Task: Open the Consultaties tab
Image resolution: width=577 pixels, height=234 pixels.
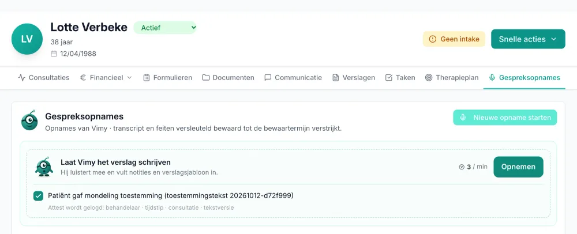Action: [x=44, y=77]
